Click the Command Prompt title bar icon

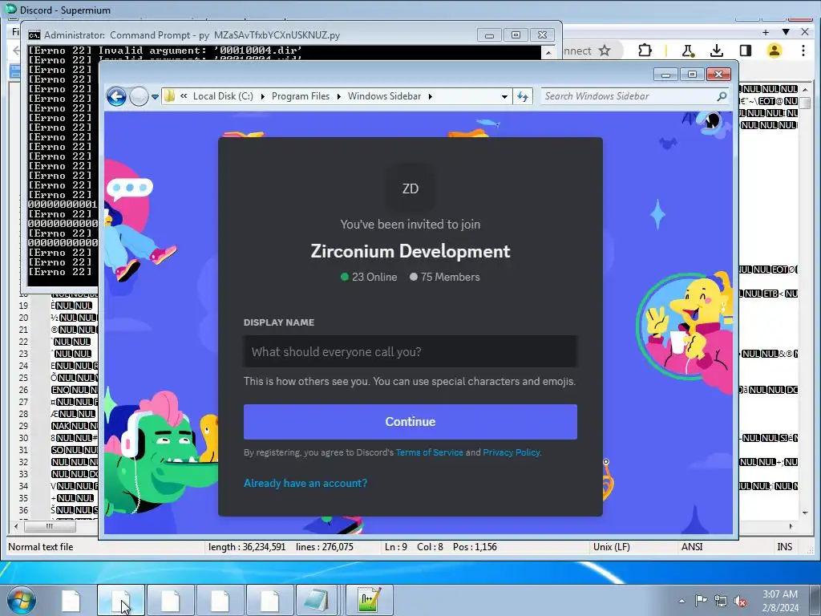pyautogui.click(x=34, y=35)
